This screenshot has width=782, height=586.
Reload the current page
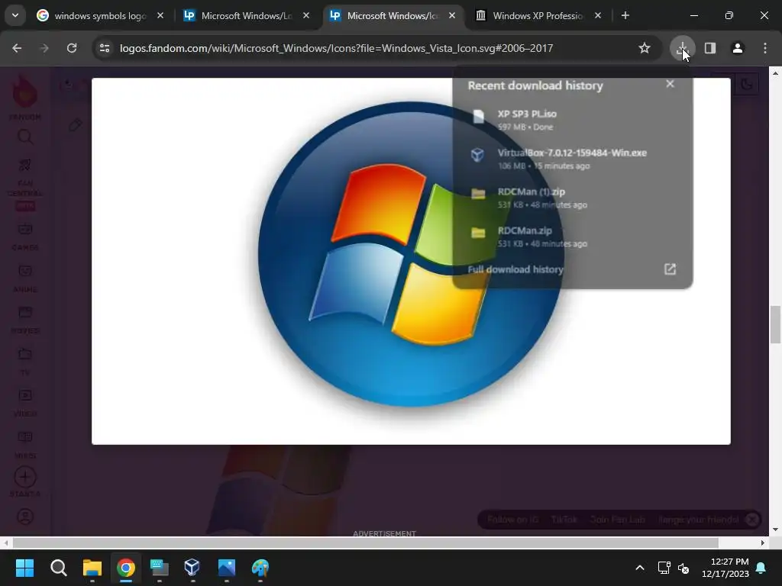click(72, 48)
